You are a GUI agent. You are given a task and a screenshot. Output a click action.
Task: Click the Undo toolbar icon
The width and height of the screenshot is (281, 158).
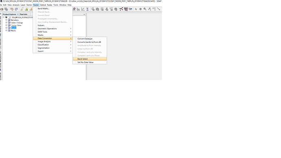tap(12, 9)
